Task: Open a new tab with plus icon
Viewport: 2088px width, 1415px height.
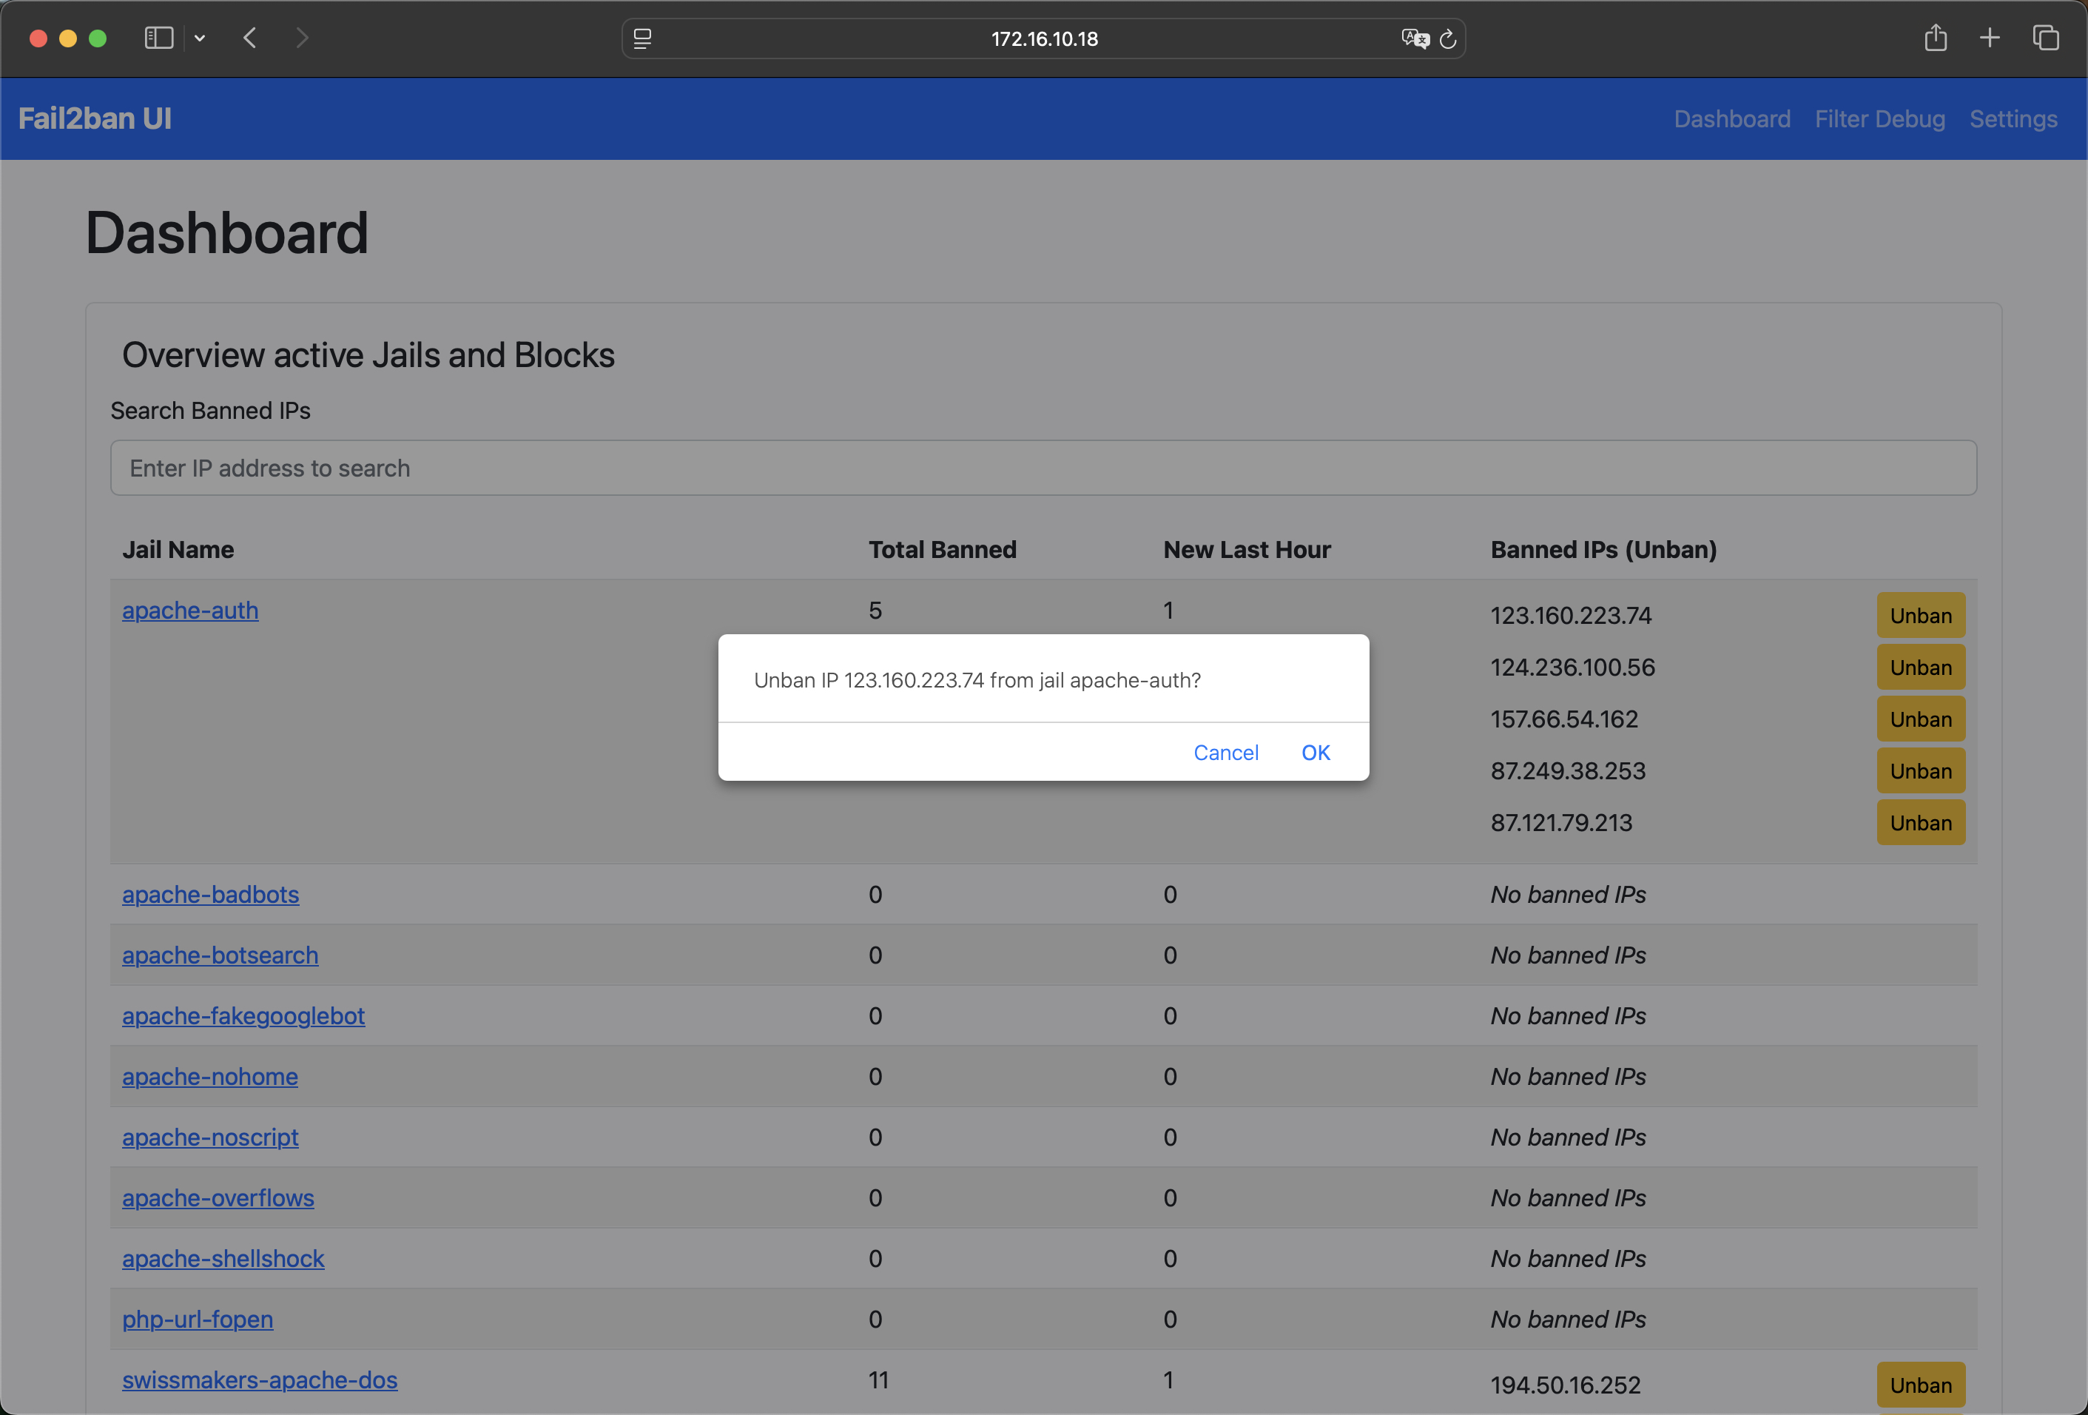Action: pos(1989,38)
